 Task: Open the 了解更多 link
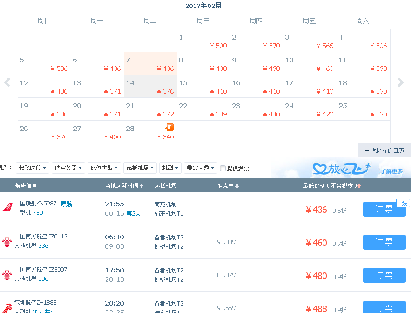click(391, 171)
